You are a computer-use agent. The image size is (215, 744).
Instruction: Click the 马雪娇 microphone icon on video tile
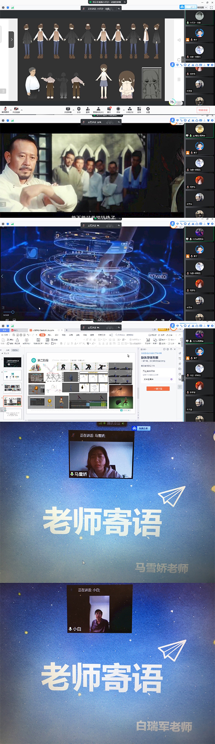point(72,474)
